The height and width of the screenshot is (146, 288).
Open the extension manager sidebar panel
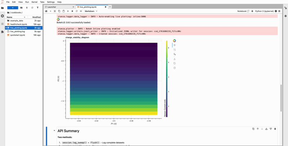(x=3, y=32)
